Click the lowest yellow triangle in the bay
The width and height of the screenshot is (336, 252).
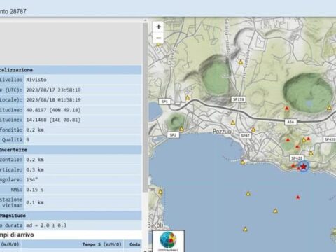(x=245, y=229)
